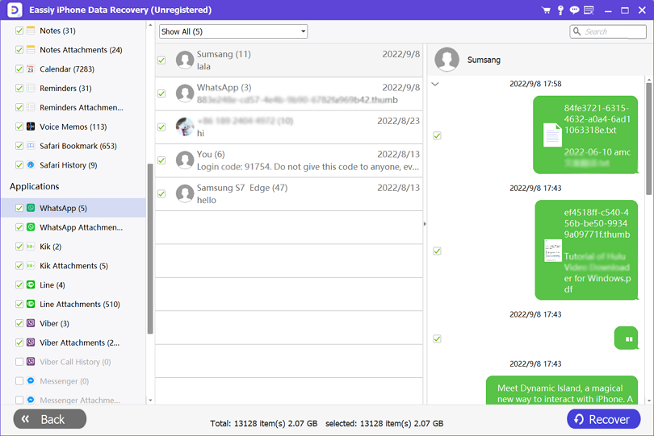Click the chat panel vertical scrollbar thumb
654x436 pixels.
[648, 139]
